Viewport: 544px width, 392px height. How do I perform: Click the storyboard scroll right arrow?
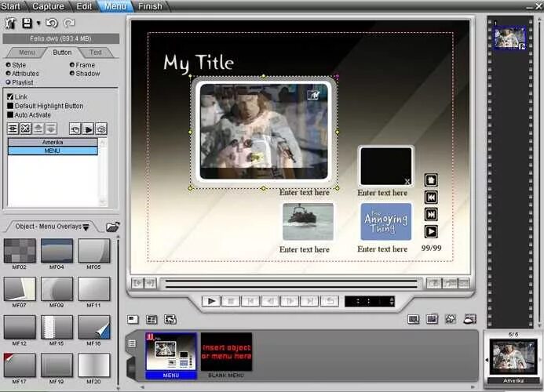pos(473,387)
